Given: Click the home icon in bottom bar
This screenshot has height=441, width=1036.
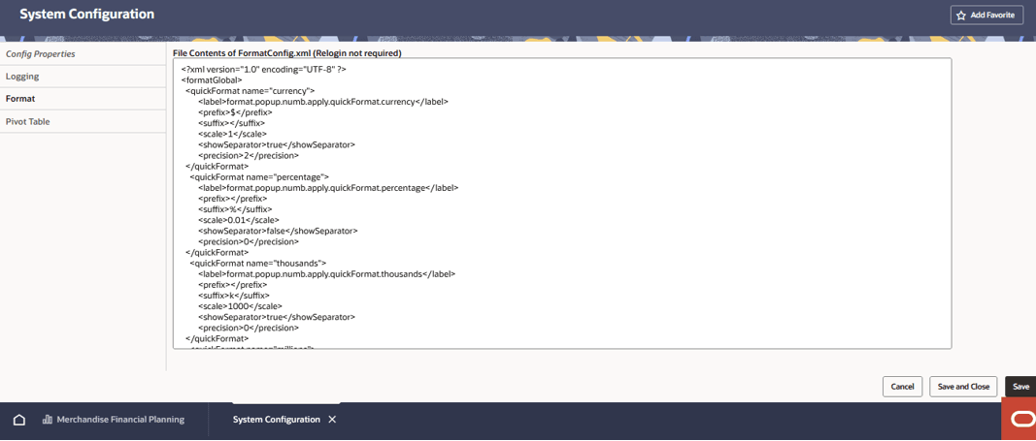Looking at the screenshot, I should coord(19,420).
